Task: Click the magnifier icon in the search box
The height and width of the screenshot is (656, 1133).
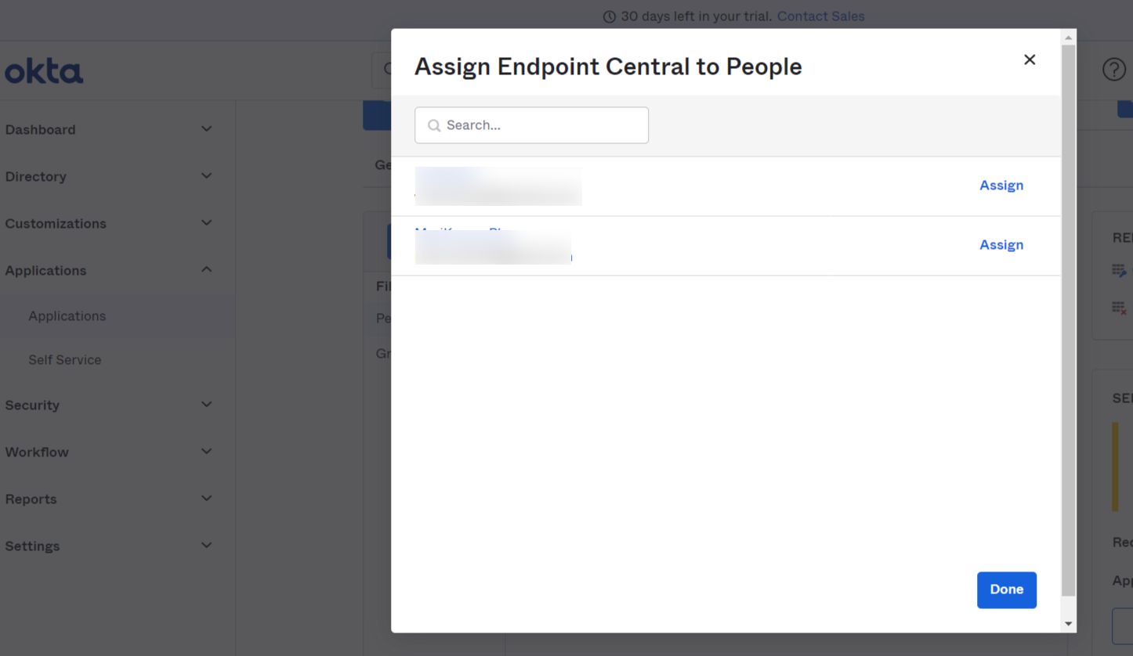Action: pos(434,125)
